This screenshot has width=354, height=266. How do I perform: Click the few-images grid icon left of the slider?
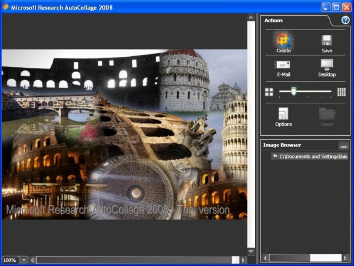tap(269, 92)
